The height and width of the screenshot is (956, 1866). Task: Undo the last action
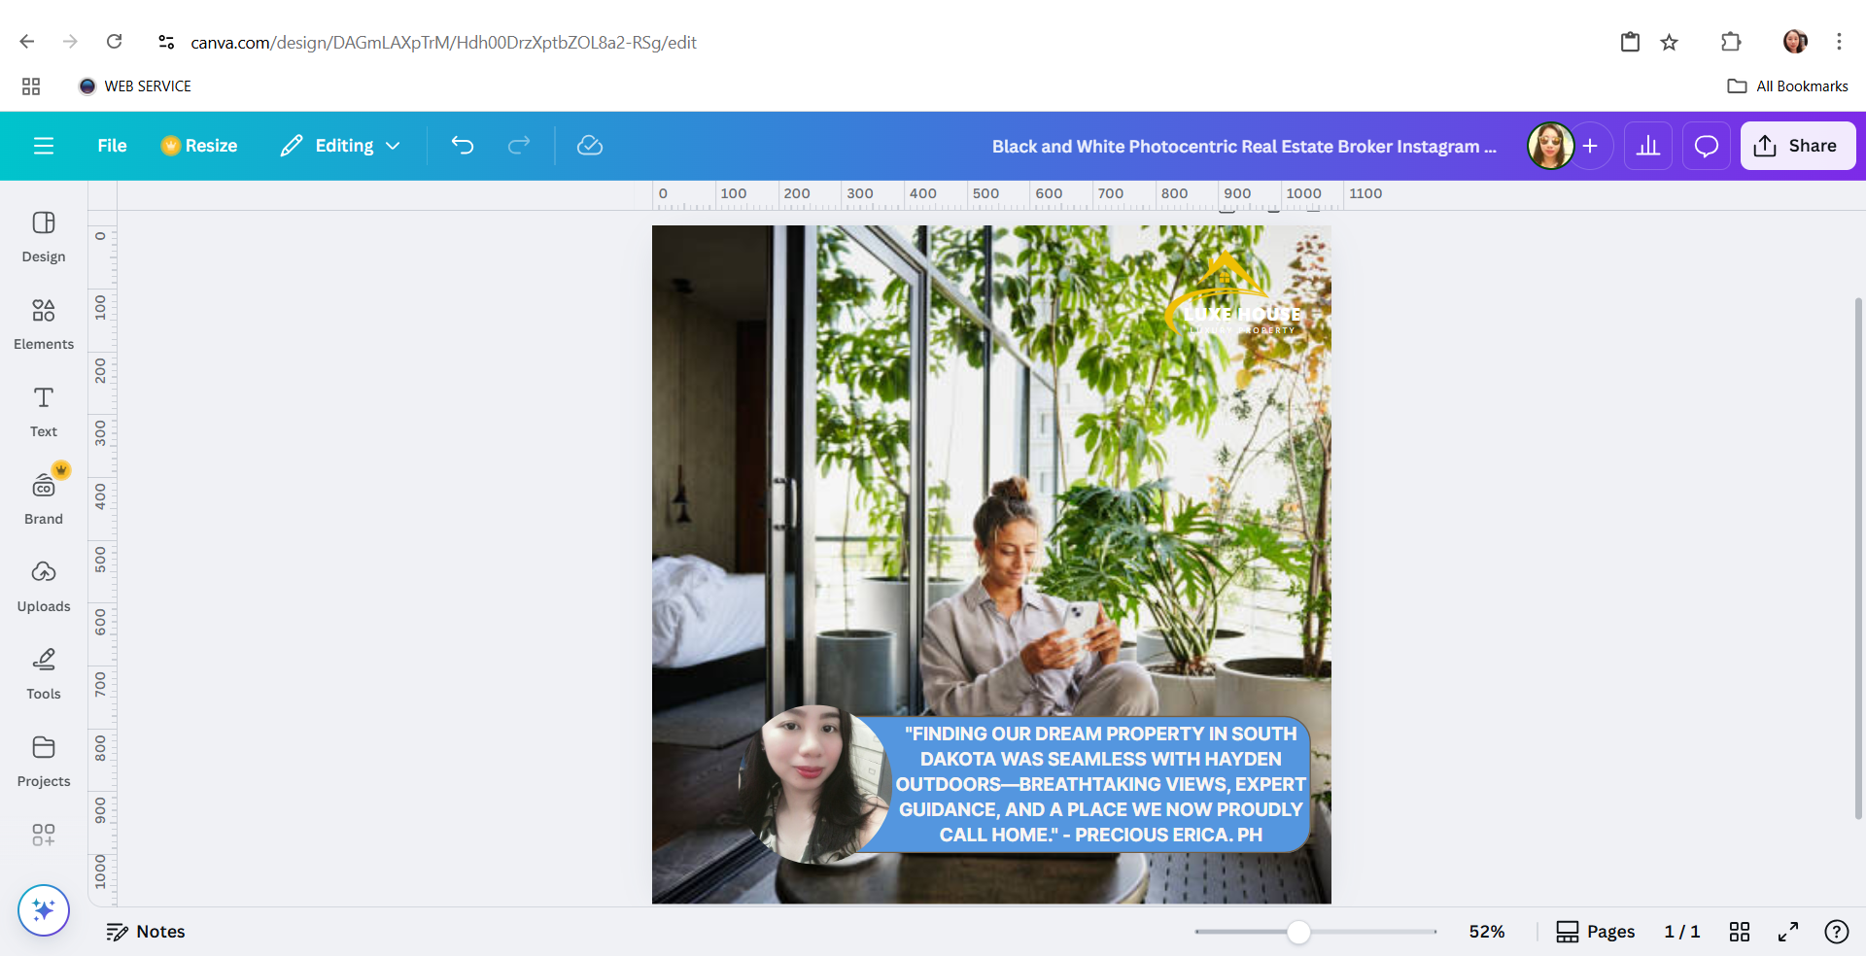463,146
